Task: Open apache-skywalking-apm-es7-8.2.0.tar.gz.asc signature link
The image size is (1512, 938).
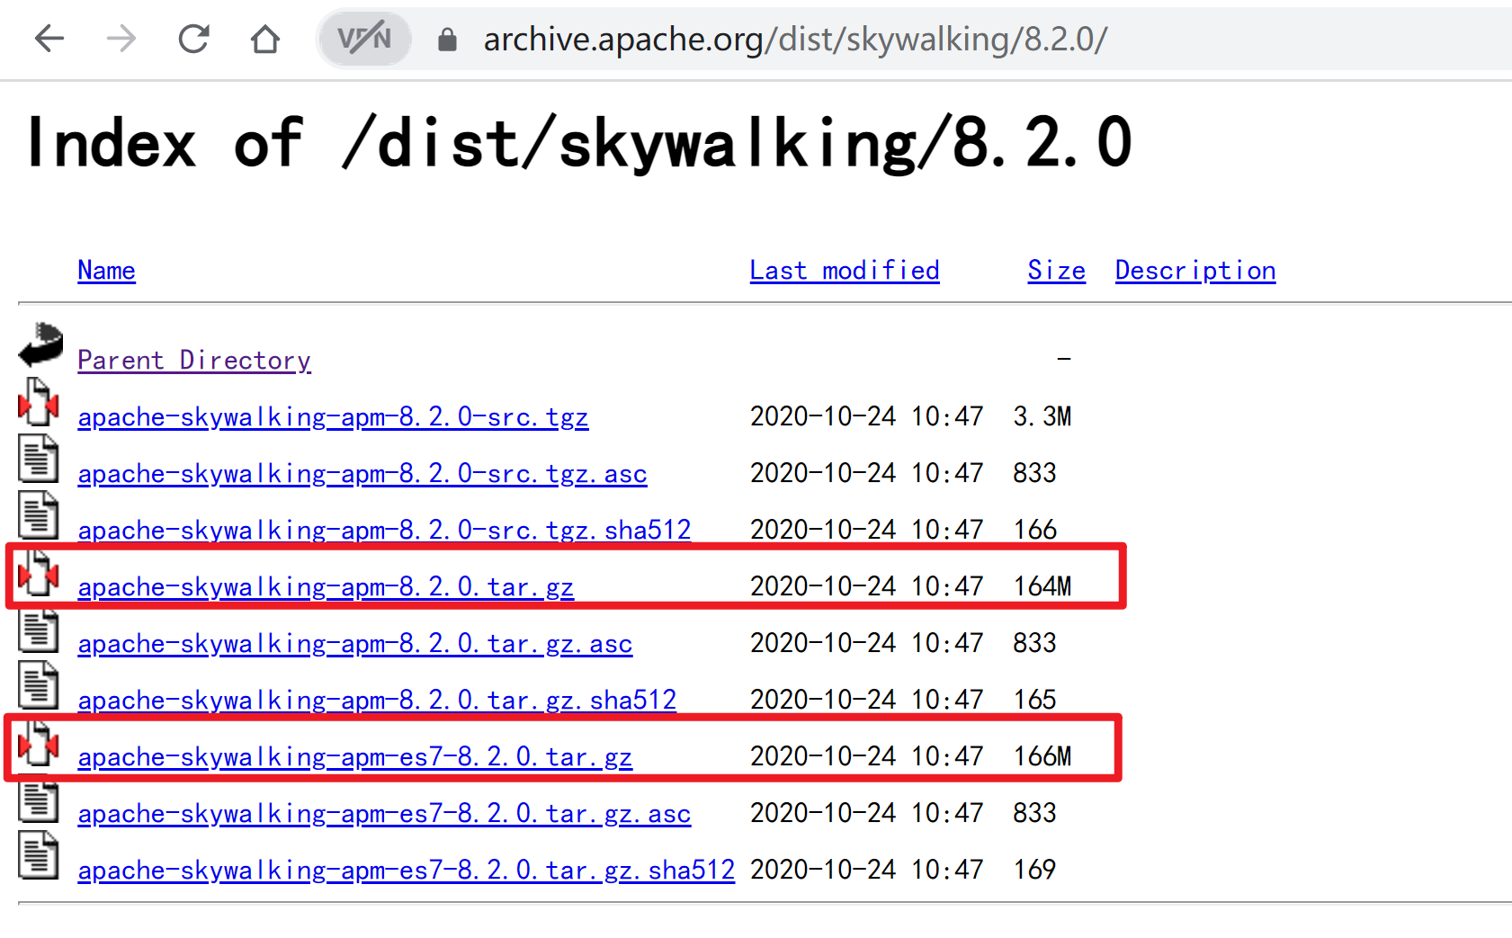Action: pyautogui.click(x=384, y=814)
